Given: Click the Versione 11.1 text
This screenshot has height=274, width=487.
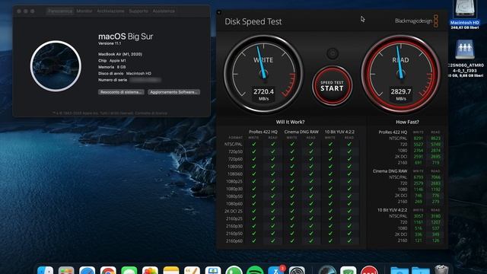Looking at the screenshot, I should click(110, 43).
